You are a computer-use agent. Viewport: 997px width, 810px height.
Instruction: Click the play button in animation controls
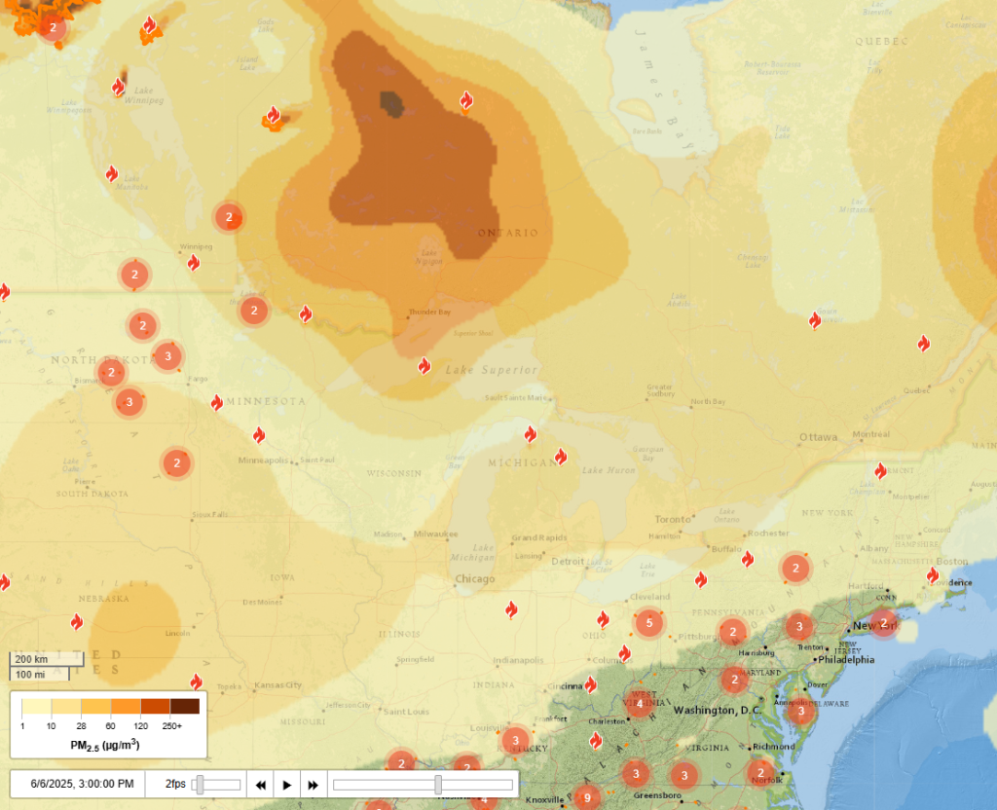(287, 784)
